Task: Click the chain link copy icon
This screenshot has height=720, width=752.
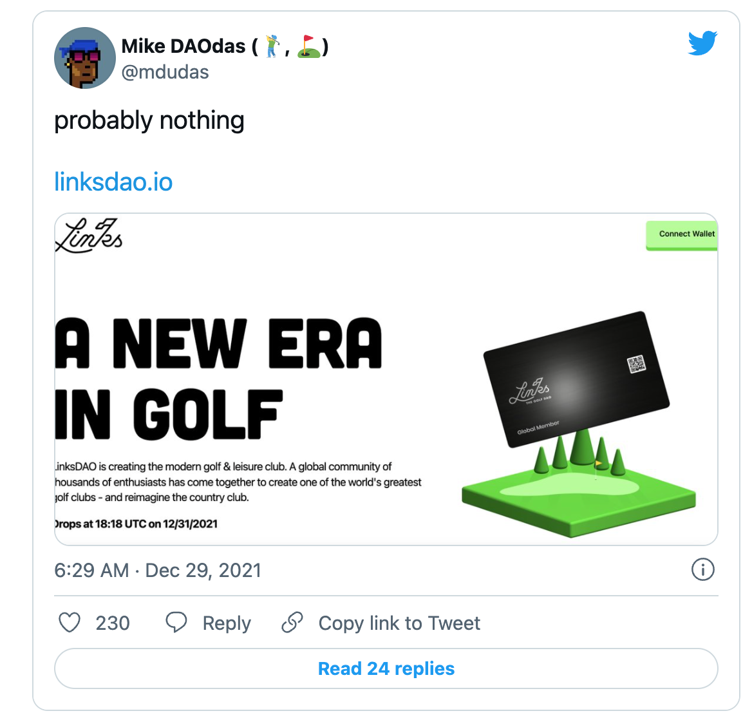Action: (292, 622)
